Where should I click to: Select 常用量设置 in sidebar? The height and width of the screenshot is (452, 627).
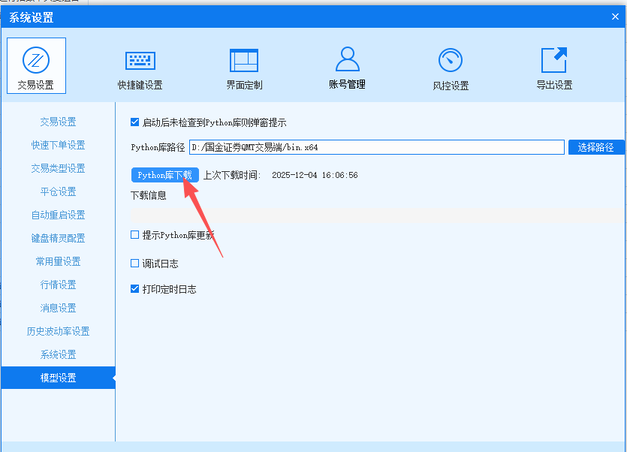(x=58, y=261)
